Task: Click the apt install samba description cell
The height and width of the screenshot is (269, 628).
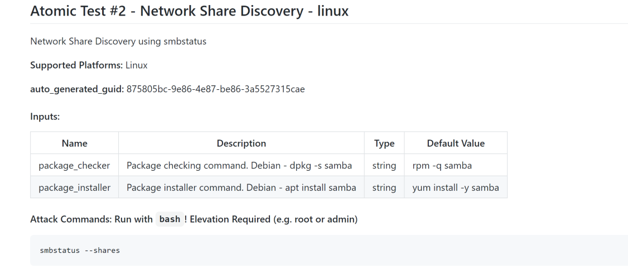Action: coord(241,187)
